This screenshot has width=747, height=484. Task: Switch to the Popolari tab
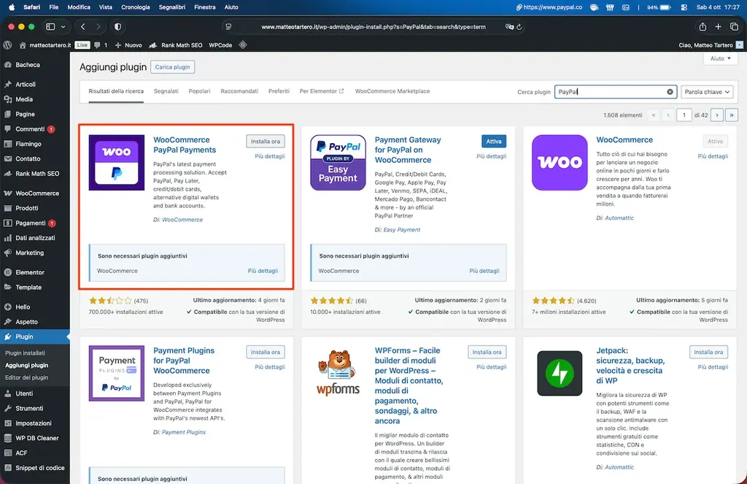coord(199,91)
